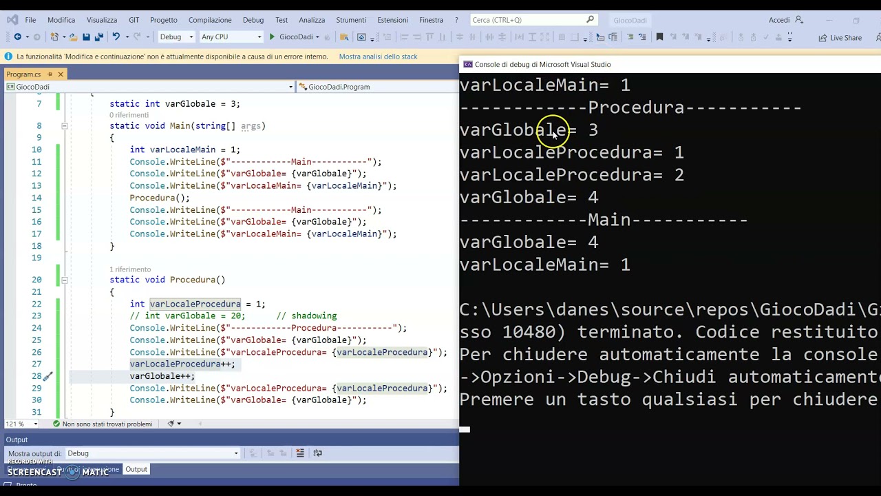
Task: Click the search magnifier icon
Action: pos(590,19)
